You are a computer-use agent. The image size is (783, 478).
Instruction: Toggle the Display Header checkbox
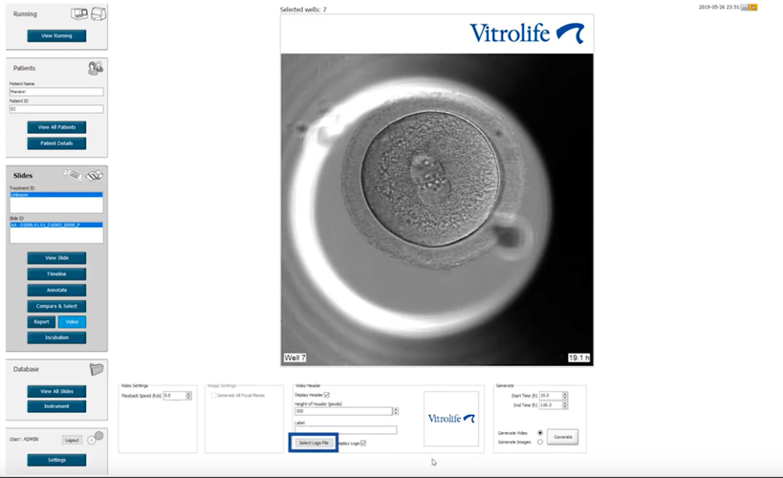[327, 395]
